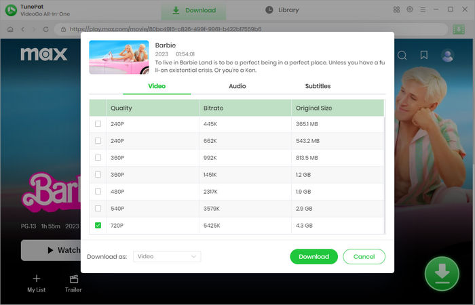The image size is (475, 305).
Task: Switch to the Video tab
Action: coord(157,86)
